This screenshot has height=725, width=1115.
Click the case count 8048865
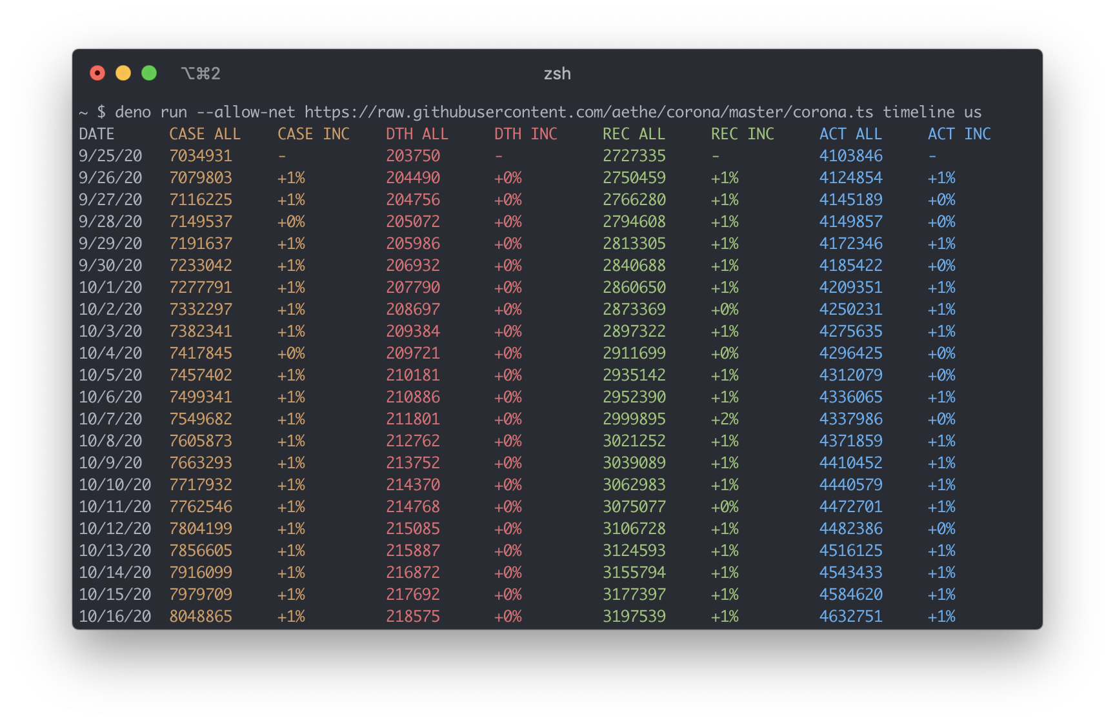pos(201,617)
